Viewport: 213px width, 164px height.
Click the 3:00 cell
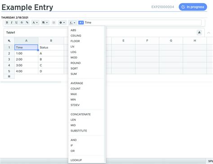(x=26, y=65)
